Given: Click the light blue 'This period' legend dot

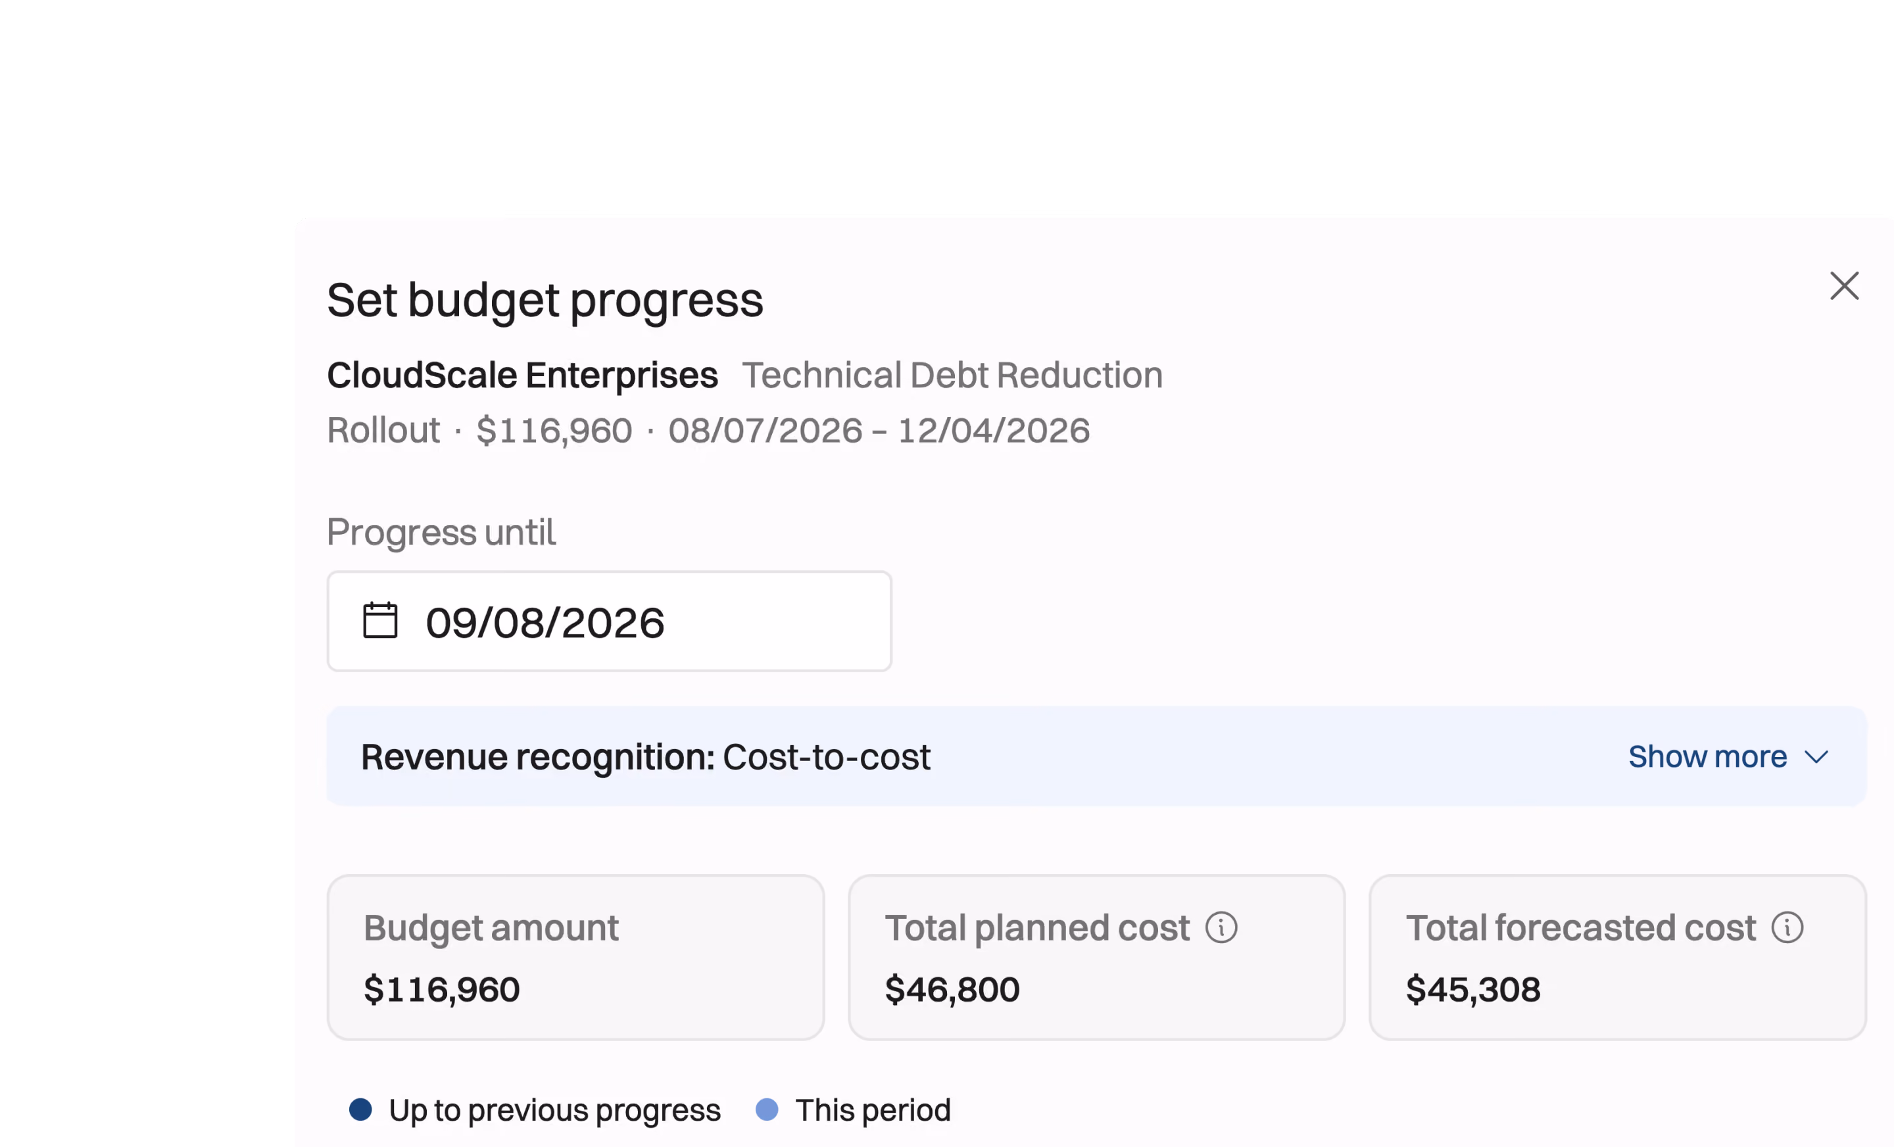Looking at the screenshot, I should click(766, 1110).
